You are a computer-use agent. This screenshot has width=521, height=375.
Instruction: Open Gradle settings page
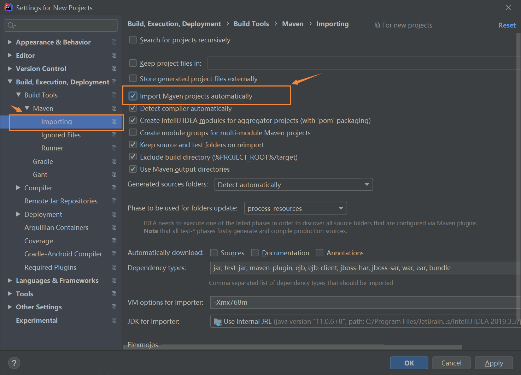coord(43,161)
